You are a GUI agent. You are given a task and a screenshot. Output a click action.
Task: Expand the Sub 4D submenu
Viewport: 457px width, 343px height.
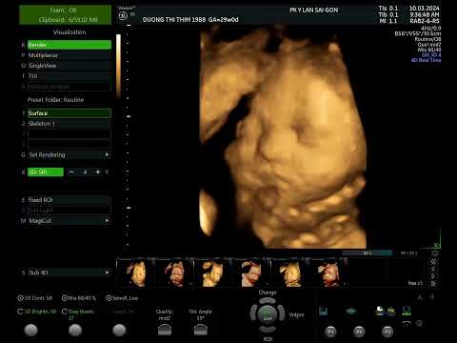(70, 272)
